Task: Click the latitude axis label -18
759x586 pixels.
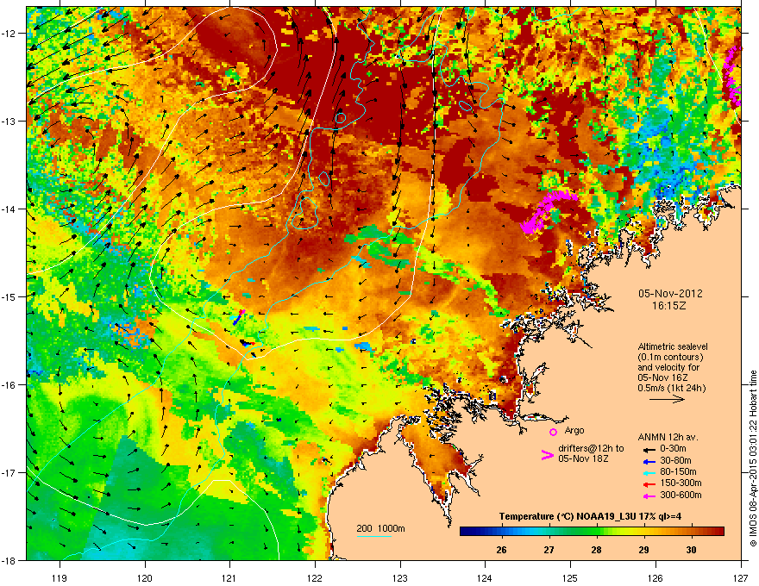Action: click(9, 560)
